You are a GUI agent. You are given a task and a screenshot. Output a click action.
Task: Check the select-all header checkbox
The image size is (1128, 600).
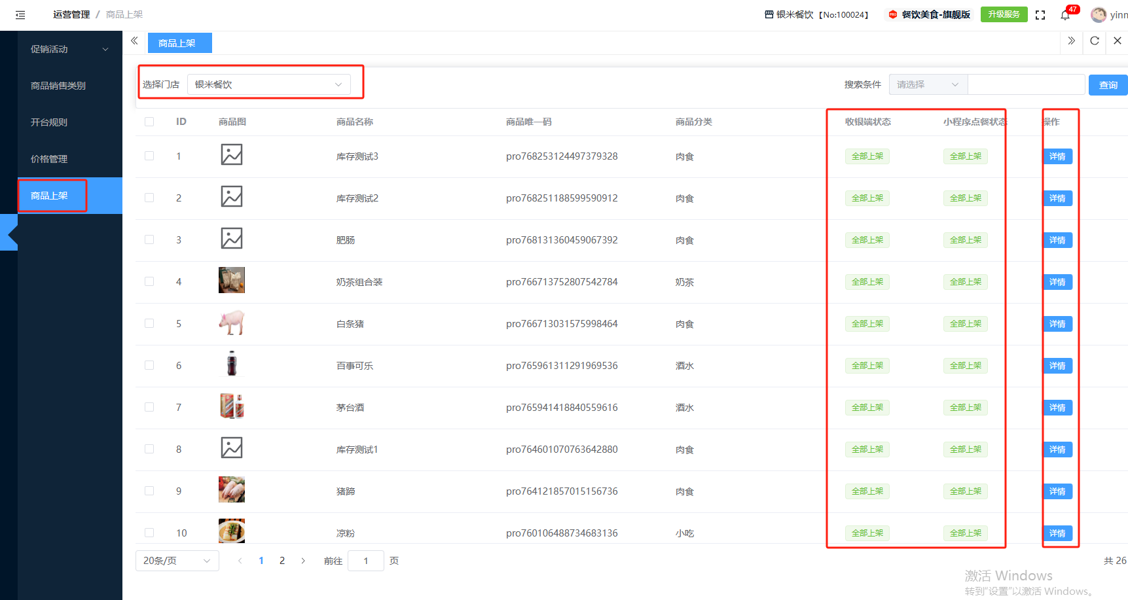[x=149, y=122]
